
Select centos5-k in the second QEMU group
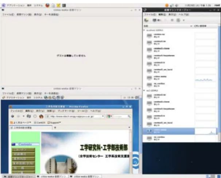pyautogui.click(x=169, y=117)
